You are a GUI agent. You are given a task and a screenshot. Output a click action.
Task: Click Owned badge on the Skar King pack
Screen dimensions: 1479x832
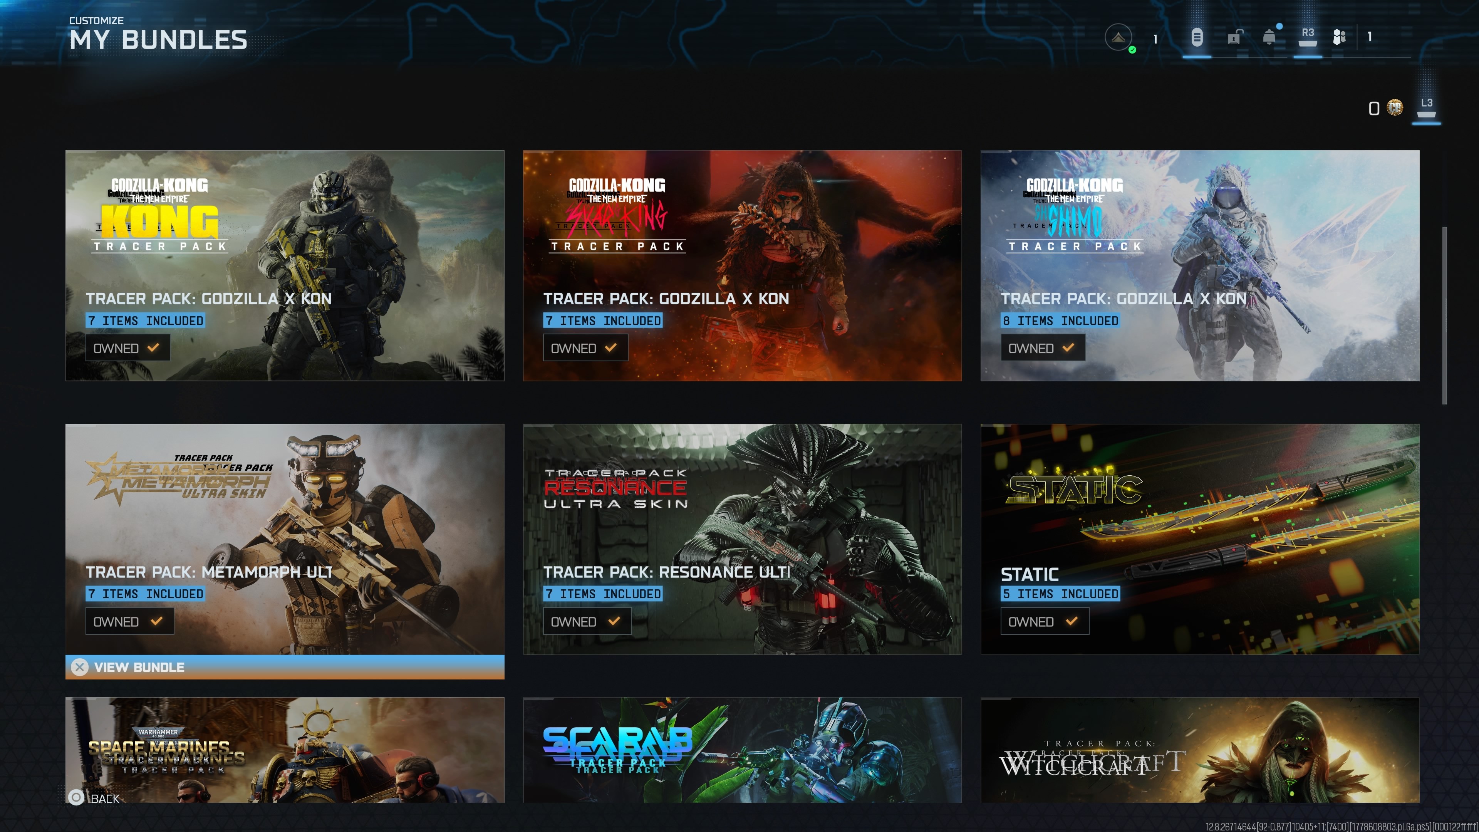coord(585,348)
